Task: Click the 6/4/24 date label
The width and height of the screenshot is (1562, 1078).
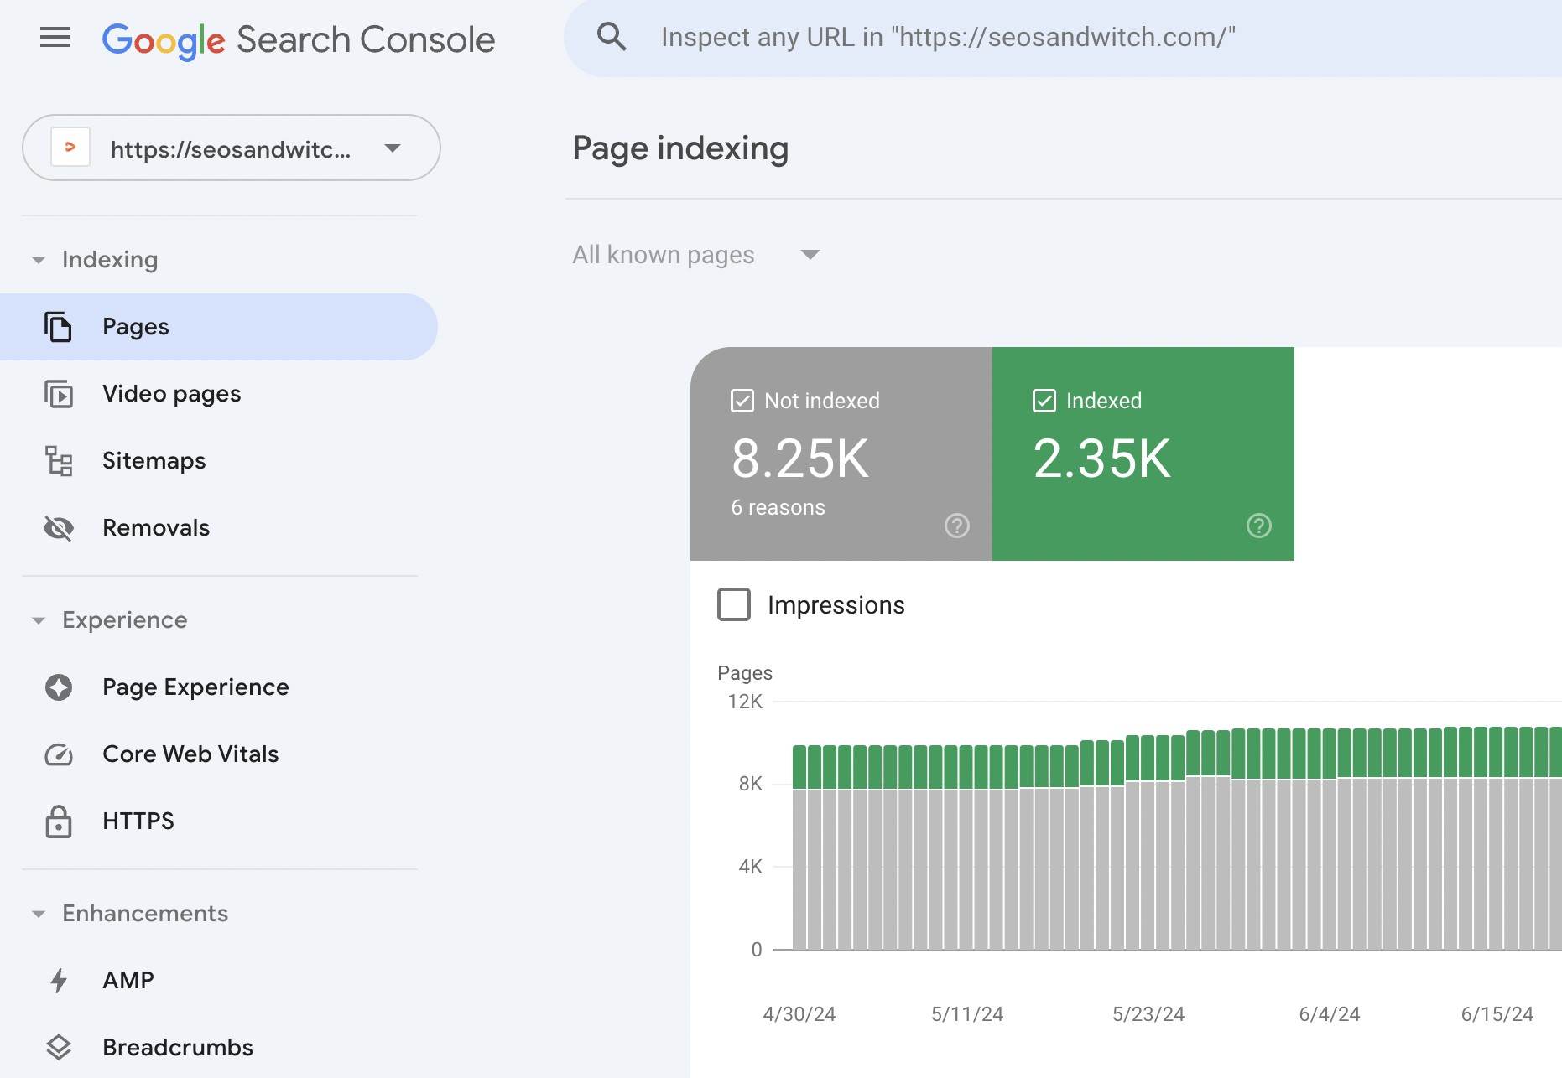Action: pos(1330,1014)
